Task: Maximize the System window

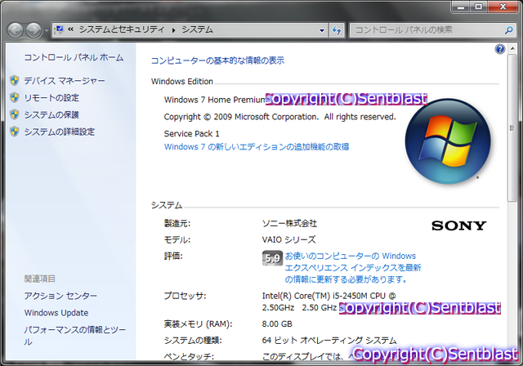Action: [x=478, y=7]
